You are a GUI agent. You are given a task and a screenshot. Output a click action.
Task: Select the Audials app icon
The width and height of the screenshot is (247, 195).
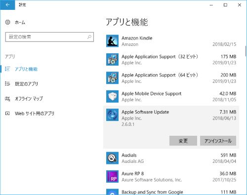112,158
